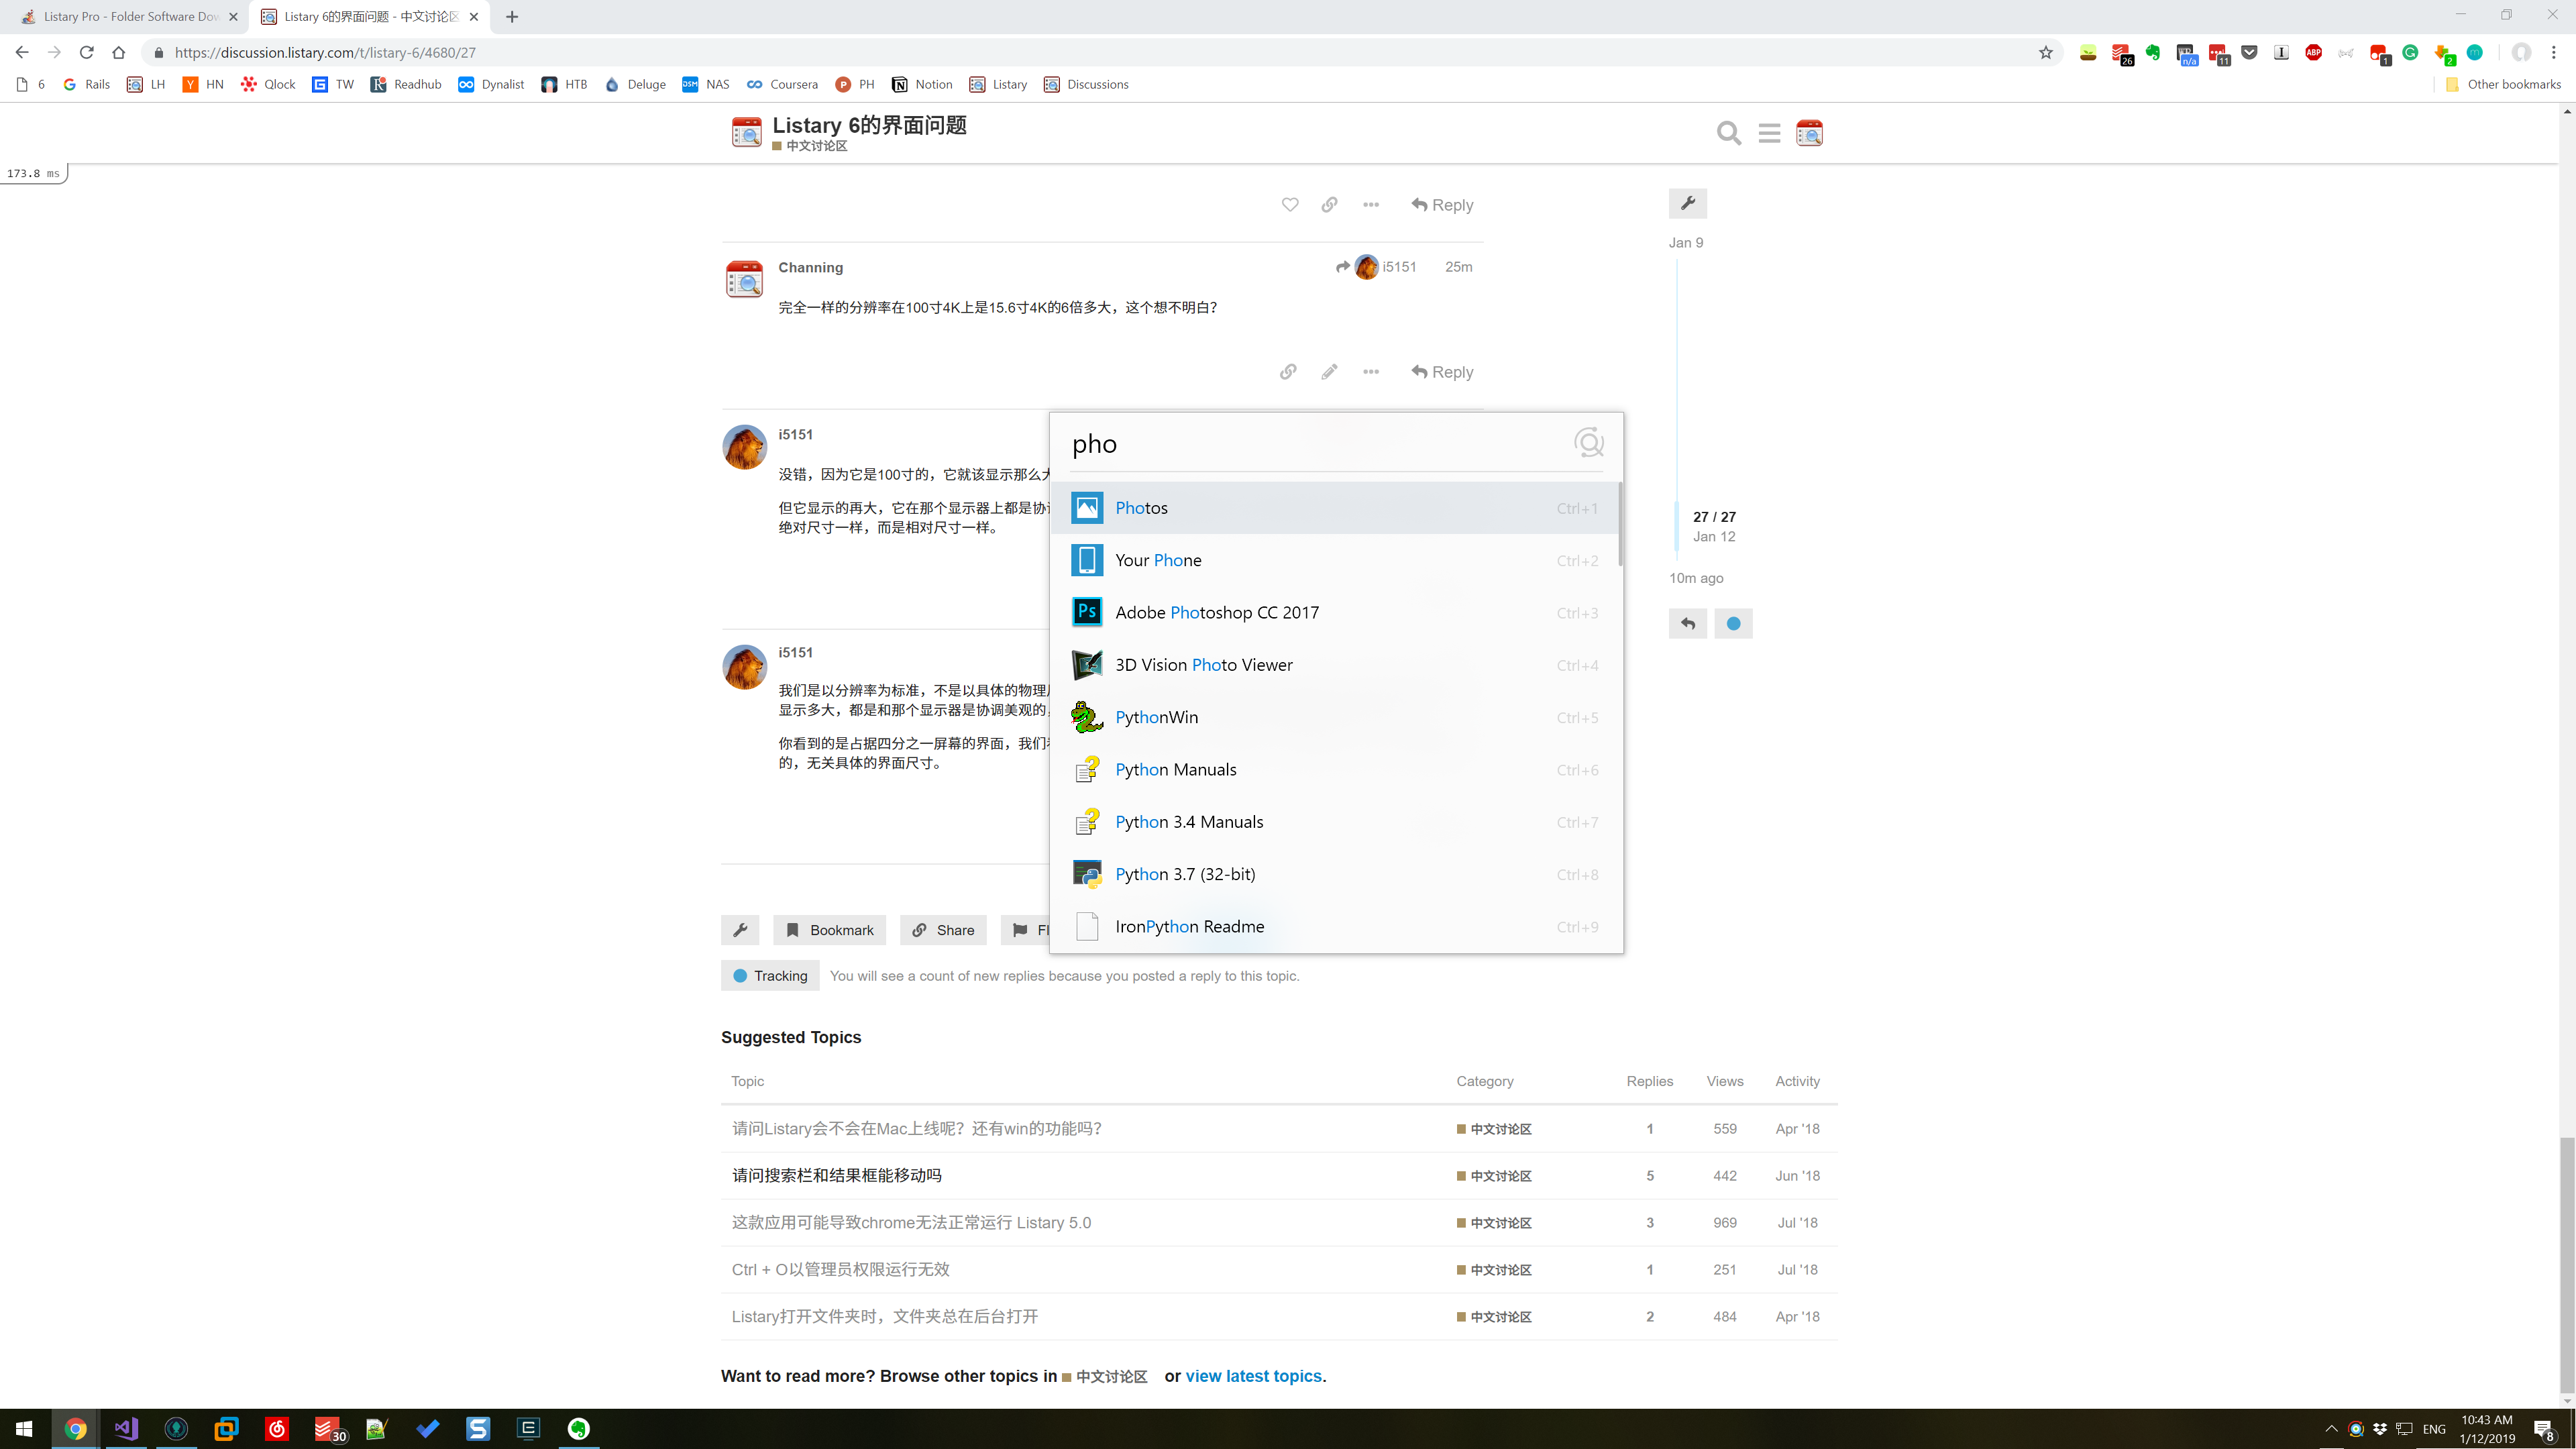Open the Dynalist bookmark
2576x1449 pixels.
pos(491,84)
